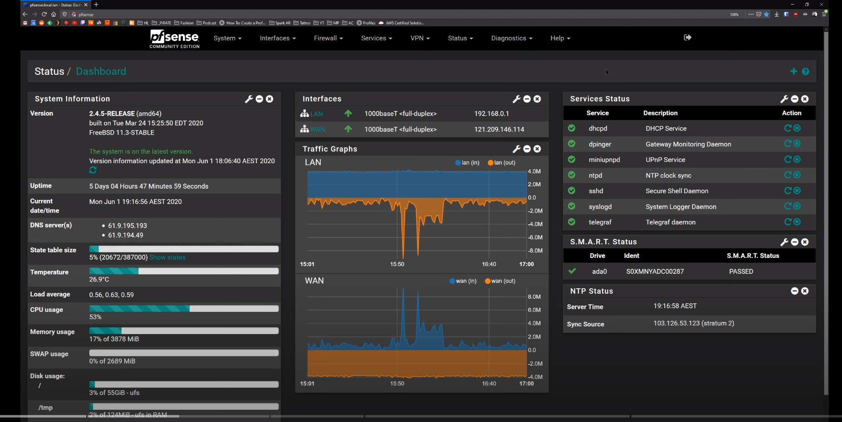Click the browser page vertical scrollbar

pos(826,213)
